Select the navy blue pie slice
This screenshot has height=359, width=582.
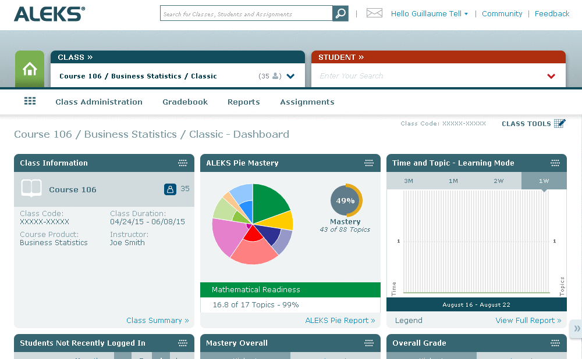click(x=269, y=234)
